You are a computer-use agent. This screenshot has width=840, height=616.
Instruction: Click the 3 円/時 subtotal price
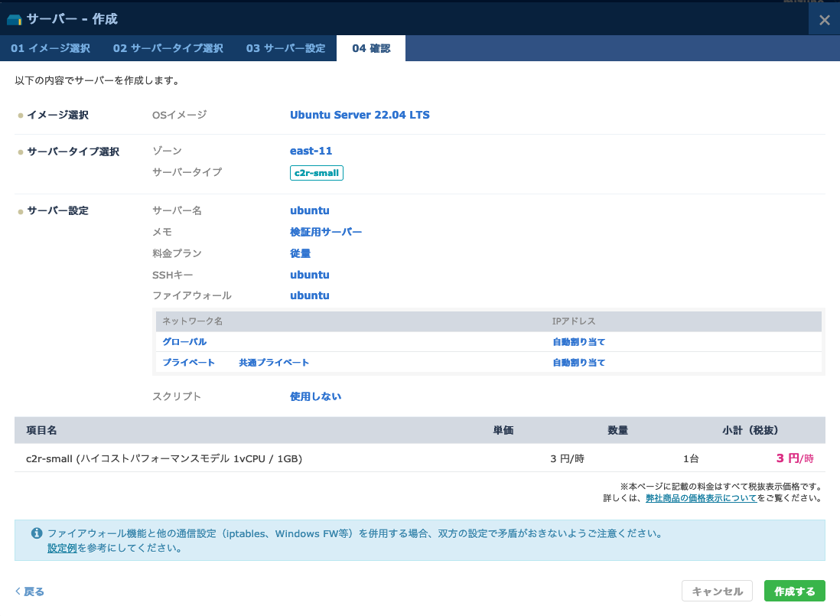(x=794, y=458)
